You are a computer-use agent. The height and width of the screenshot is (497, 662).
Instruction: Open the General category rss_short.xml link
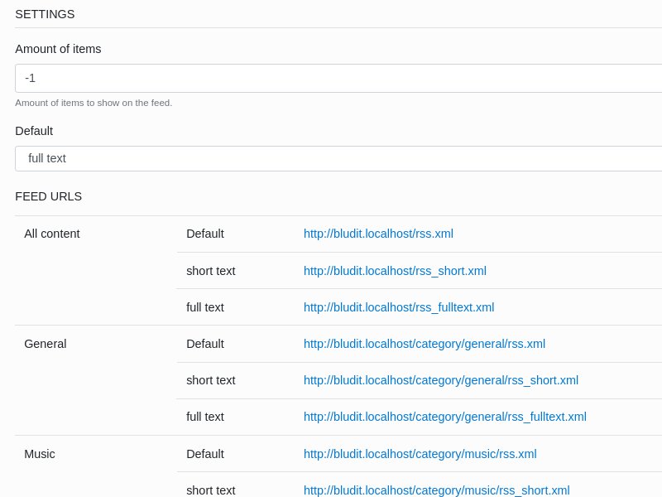click(441, 380)
